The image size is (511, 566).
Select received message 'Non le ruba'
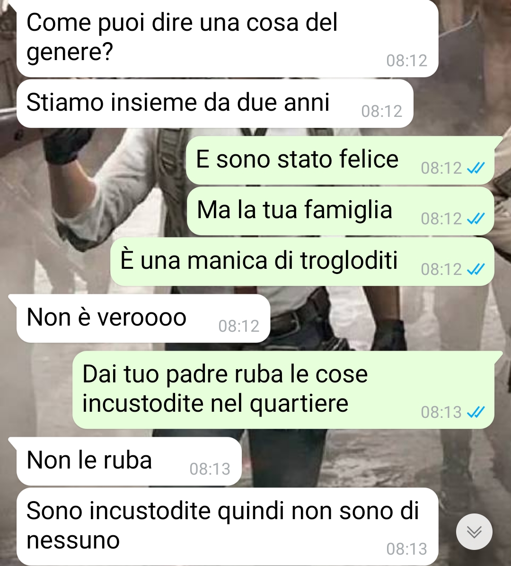coord(129,461)
